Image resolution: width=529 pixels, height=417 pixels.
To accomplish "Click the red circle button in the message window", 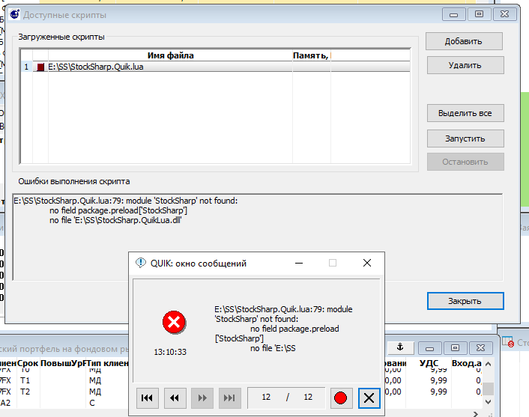I will [341, 398].
